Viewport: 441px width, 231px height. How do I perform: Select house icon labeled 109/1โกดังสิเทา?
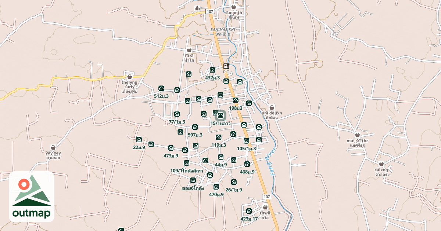tap(186, 163)
